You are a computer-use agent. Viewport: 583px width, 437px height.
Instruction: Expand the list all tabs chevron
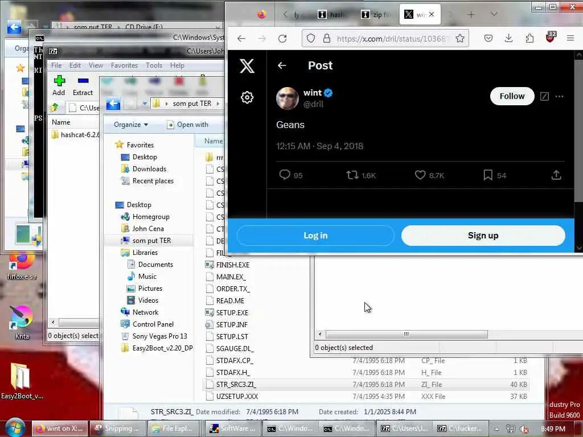(x=494, y=14)
